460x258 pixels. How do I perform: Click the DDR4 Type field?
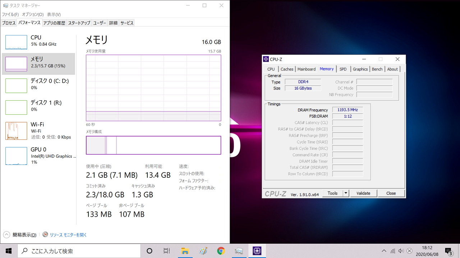303,82
